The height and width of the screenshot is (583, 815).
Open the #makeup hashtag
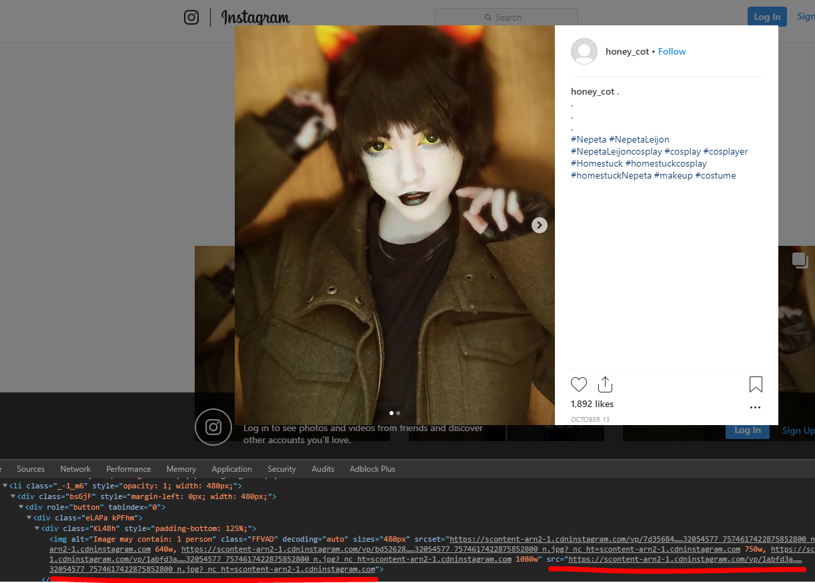pos(674,175)
